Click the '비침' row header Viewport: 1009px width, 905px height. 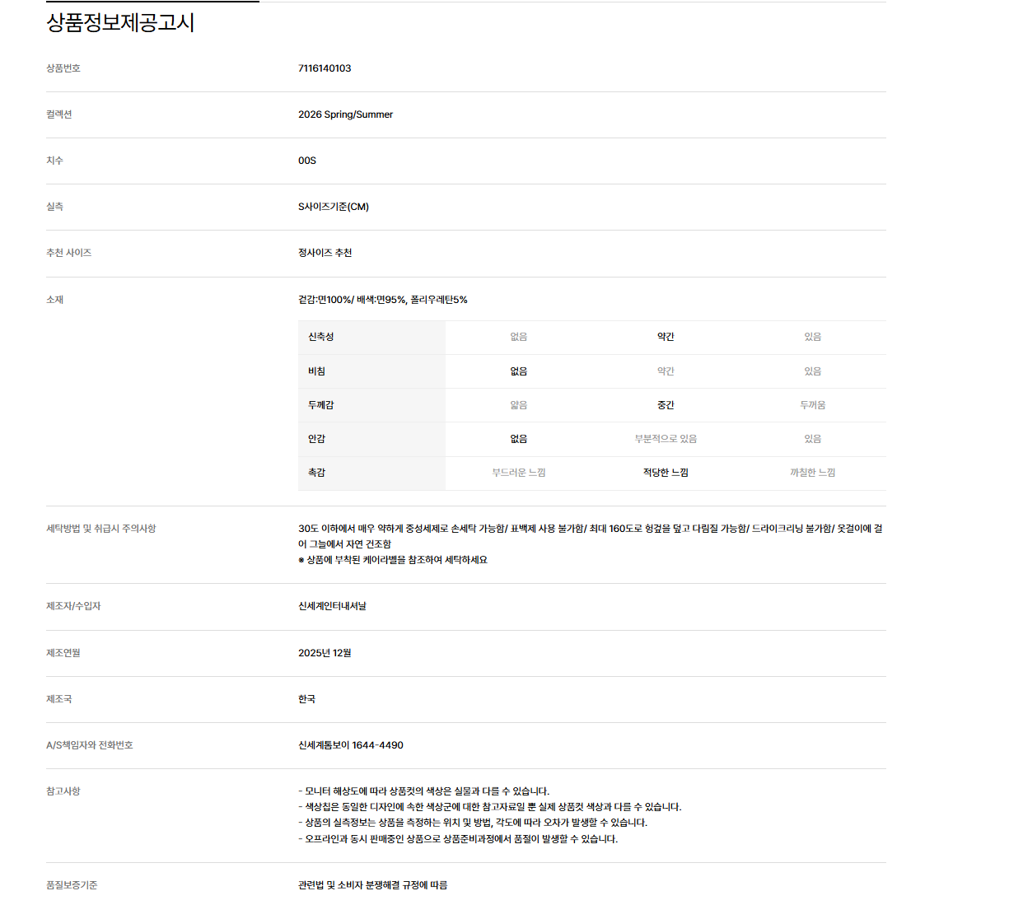[x=317, y=371]
